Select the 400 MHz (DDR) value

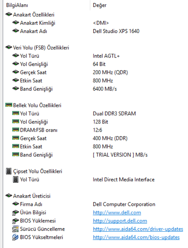click(110, 138)
